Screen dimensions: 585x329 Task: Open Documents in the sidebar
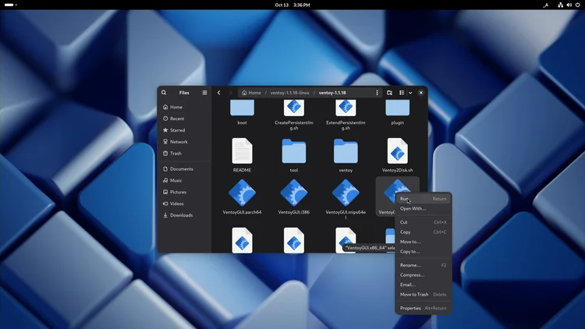point(184,169)
